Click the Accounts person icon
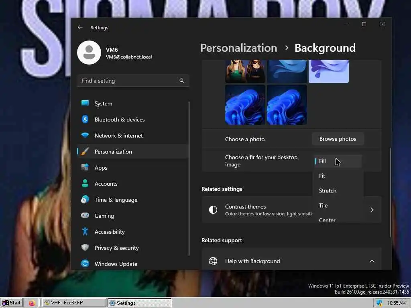Viewport: 411px width, 308px height. pyautogui.click(x=85, y=183)
